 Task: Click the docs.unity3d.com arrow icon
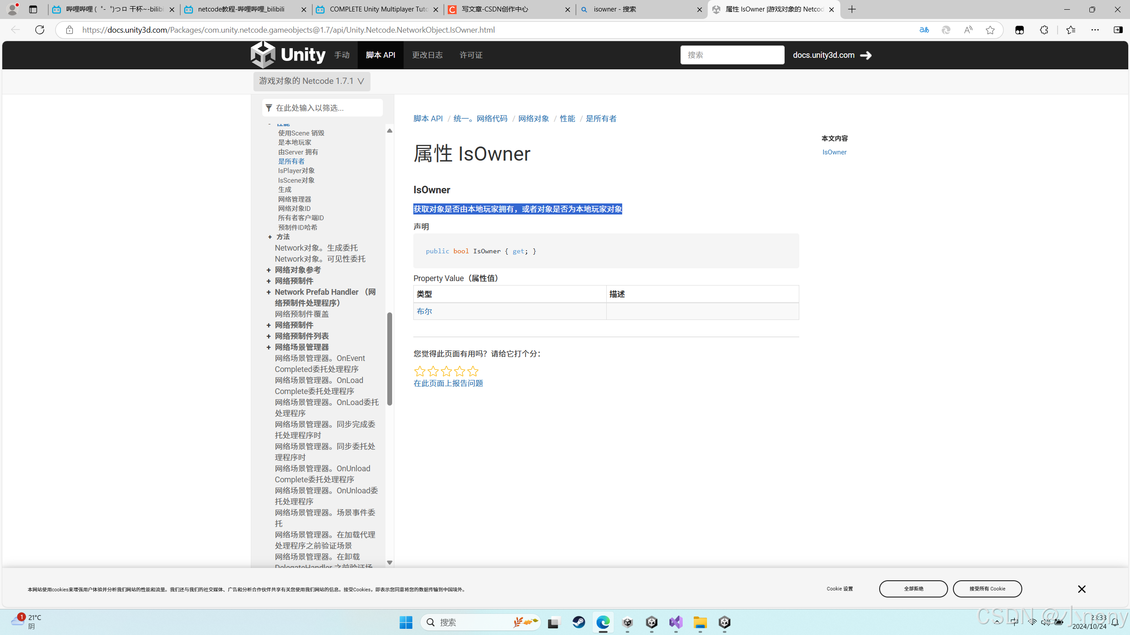coord(866,55)
